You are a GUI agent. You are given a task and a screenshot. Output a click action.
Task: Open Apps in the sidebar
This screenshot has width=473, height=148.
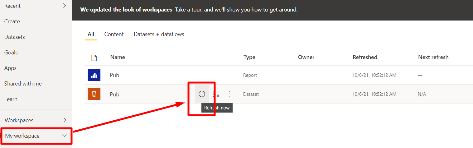[x=10, y=68]
